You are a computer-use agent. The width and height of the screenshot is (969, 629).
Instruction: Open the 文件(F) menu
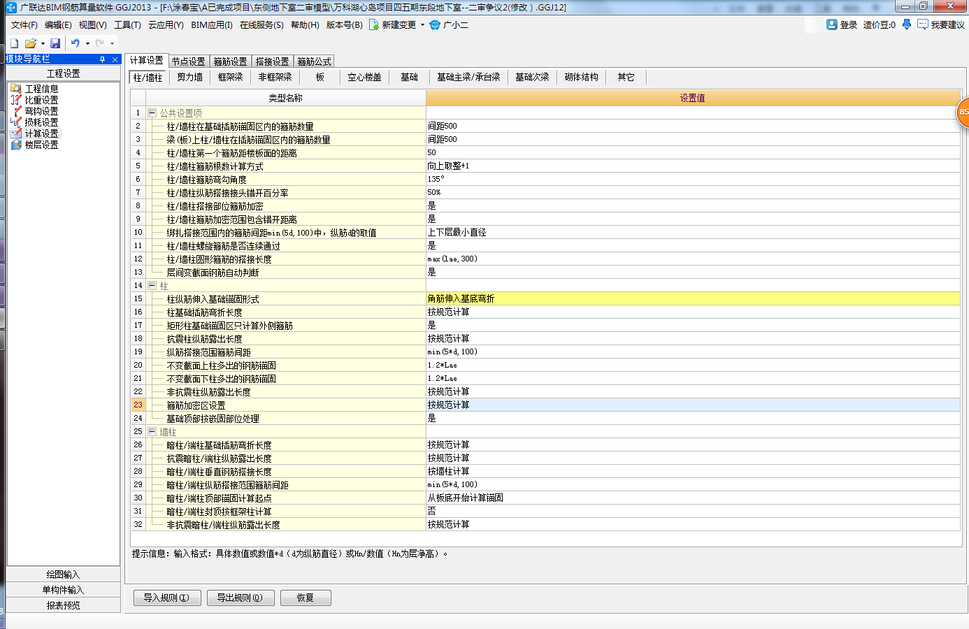[x=24, y=24]
